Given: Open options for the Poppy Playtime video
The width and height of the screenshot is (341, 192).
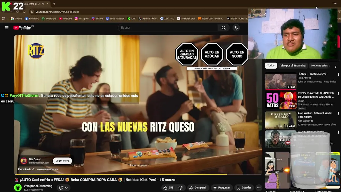Looking at the screenshot, I should [x=338, y=94].
